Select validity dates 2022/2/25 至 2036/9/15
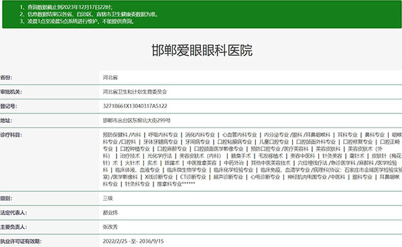The image size is (402, 247). click(x=133, y=242)
